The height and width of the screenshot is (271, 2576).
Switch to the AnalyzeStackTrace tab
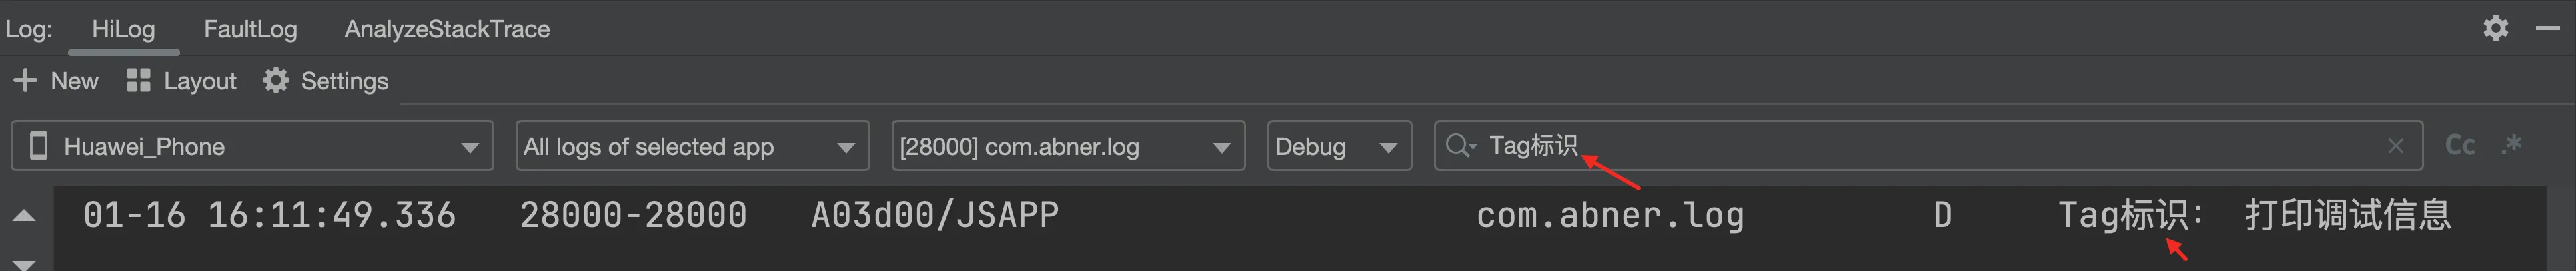[x=447, y=29]
